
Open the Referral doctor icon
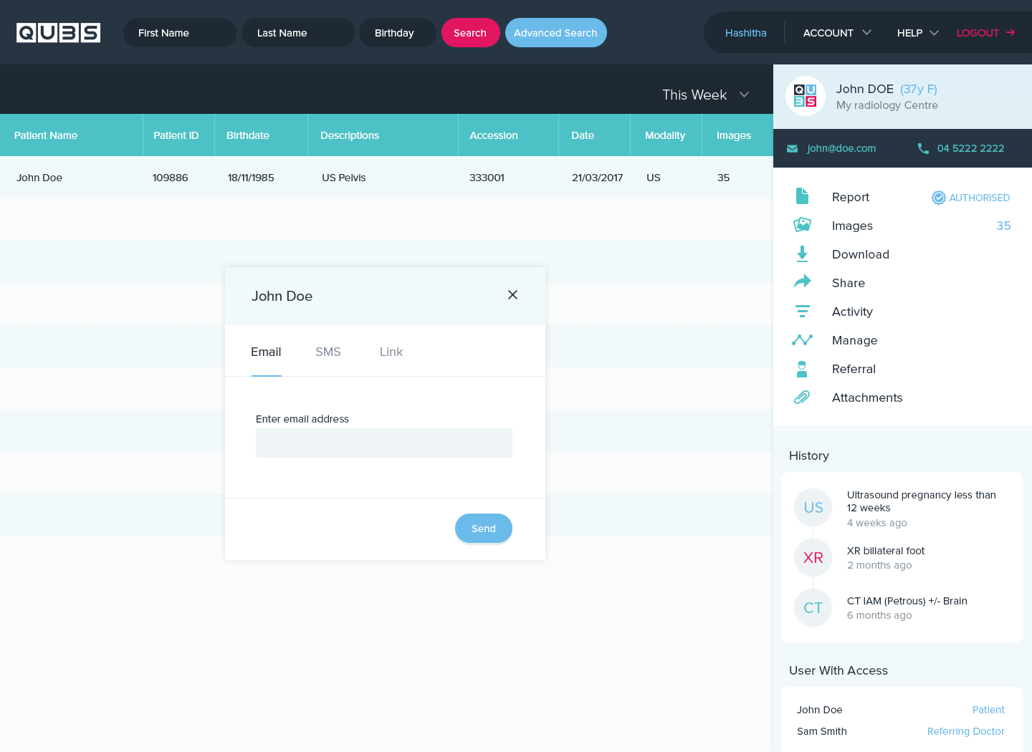click(802, 369)
